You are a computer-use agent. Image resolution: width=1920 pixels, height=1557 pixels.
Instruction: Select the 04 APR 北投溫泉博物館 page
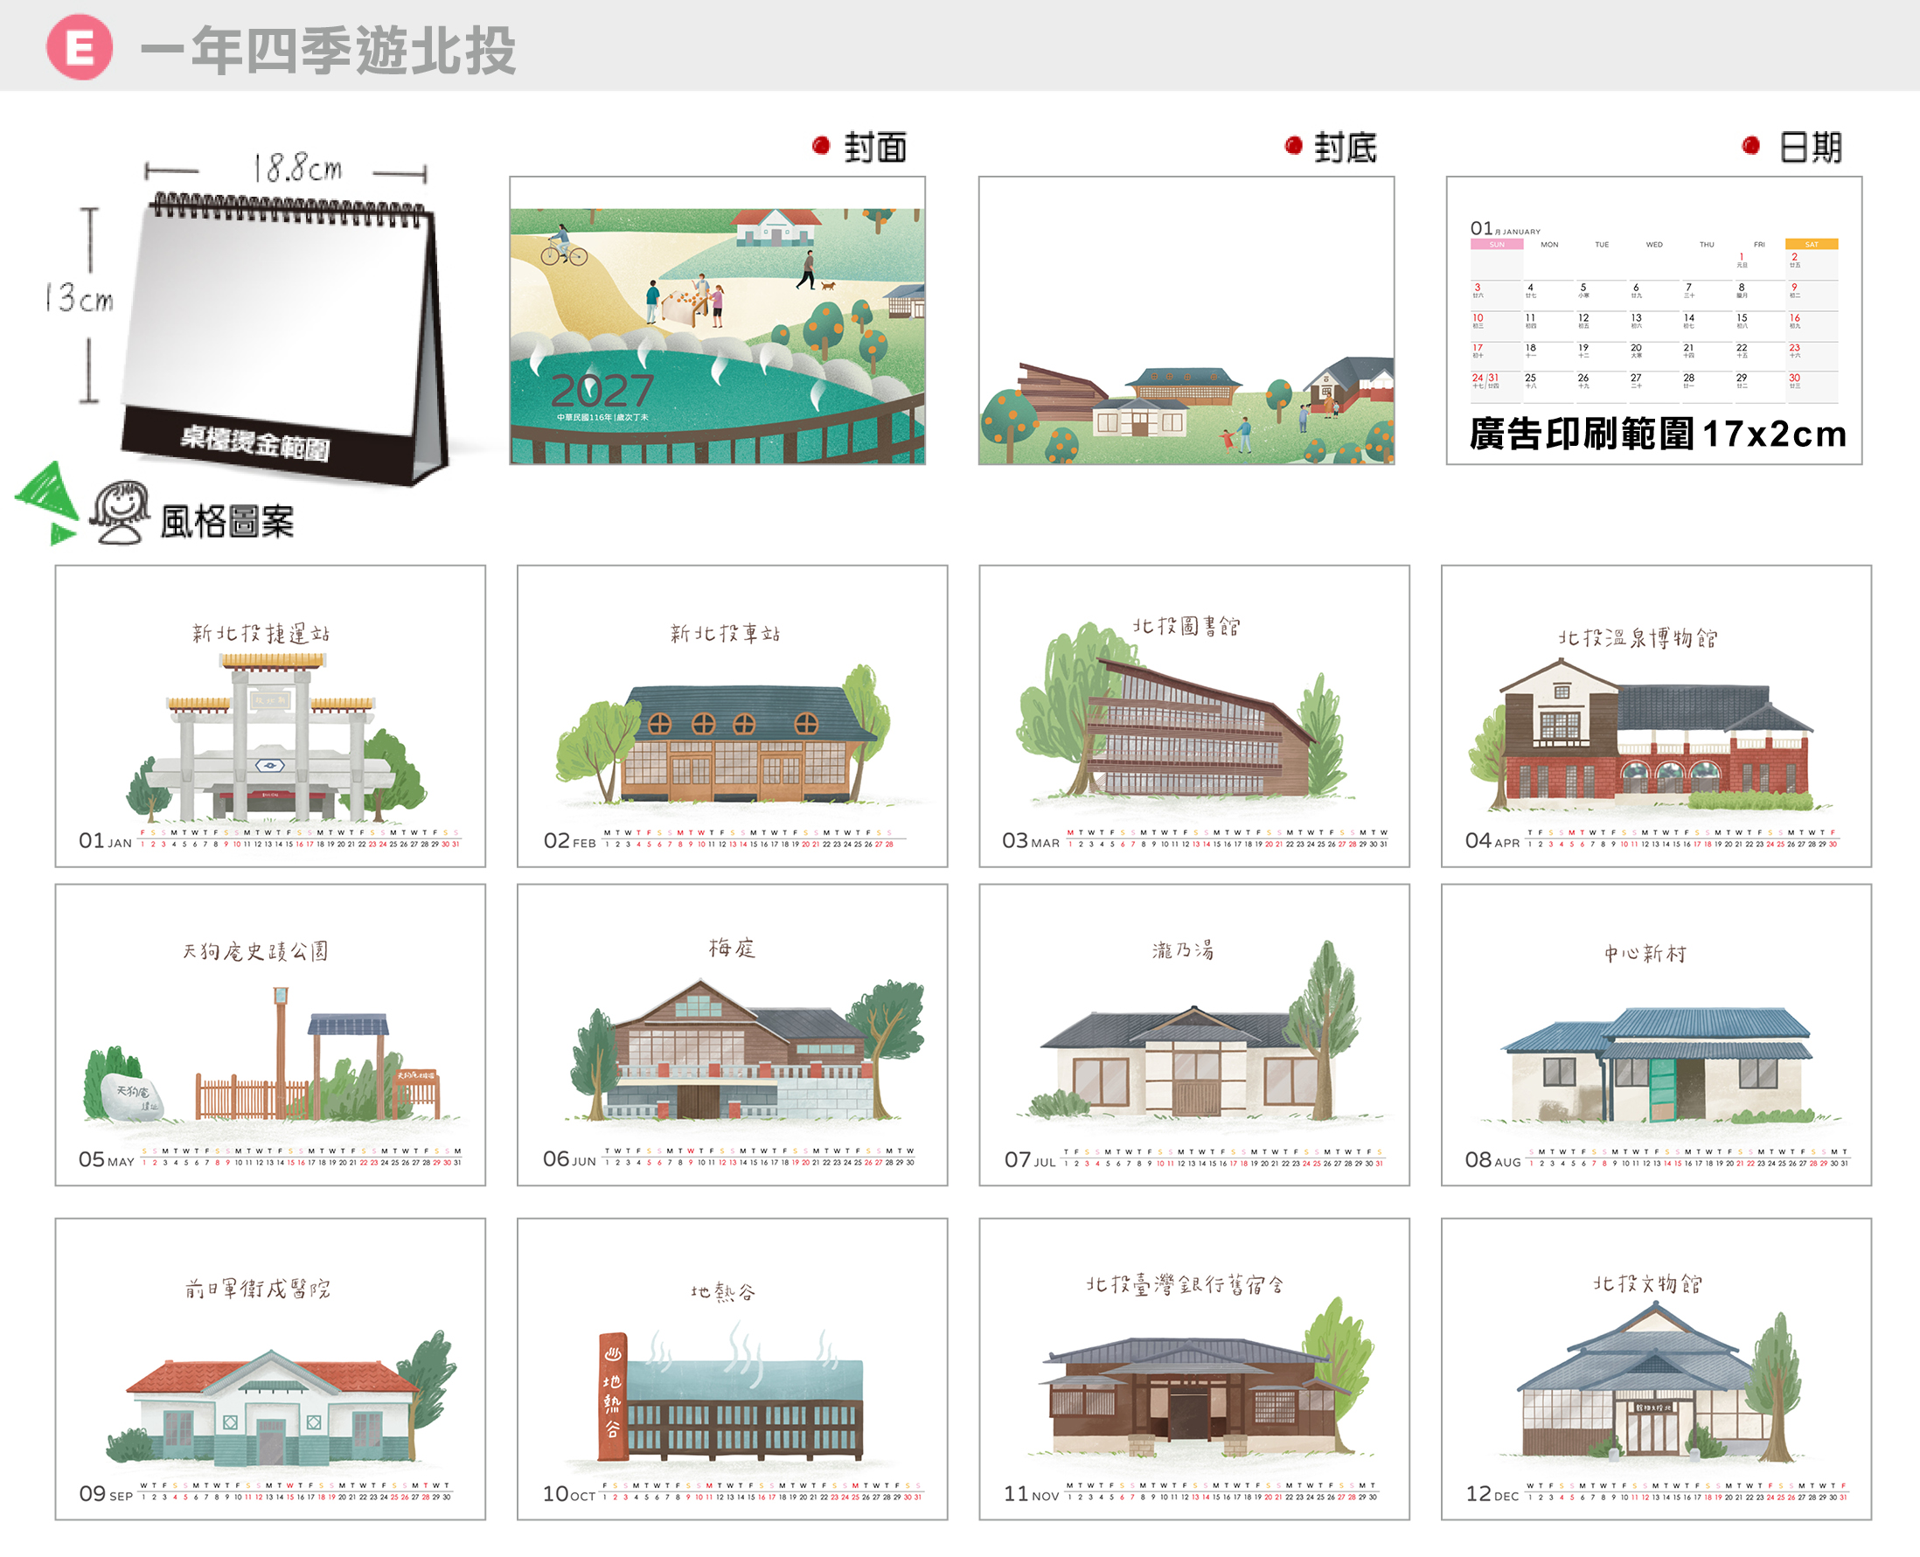1656,716
